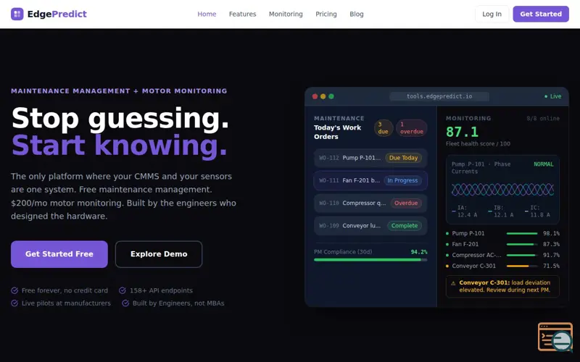Click checkmark icon beside Live pilots at manufacturers
The width and height of the screenshot is (580, 362).
[x=14, y=303]
